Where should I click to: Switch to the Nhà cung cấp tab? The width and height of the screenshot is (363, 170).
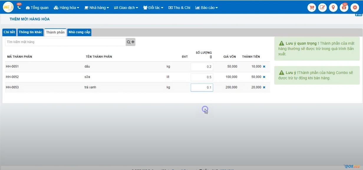pos(79,32)
